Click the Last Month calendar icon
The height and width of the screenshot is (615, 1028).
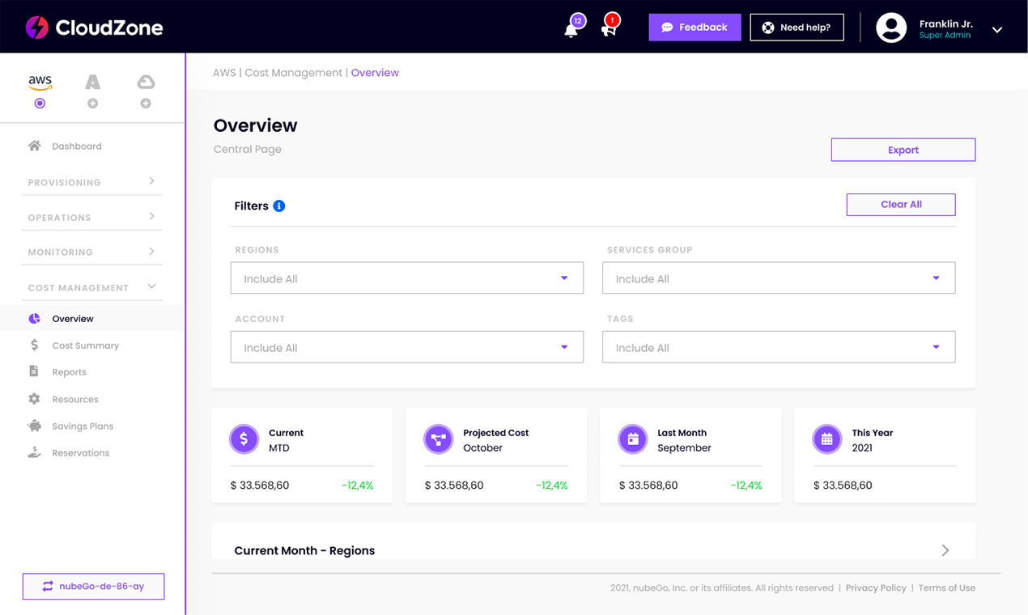tap(633, 439)
